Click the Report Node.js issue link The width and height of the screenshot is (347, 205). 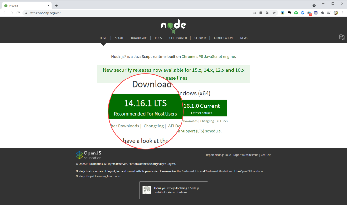(218, 155)
